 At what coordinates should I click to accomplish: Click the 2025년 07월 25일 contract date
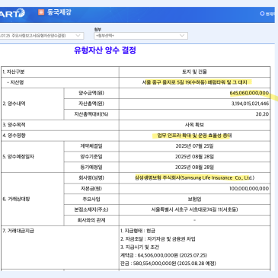pos(194,146)
